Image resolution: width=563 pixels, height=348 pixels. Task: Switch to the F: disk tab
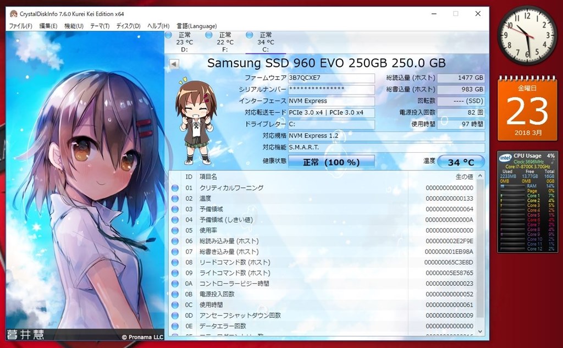[x=225, y=42]
